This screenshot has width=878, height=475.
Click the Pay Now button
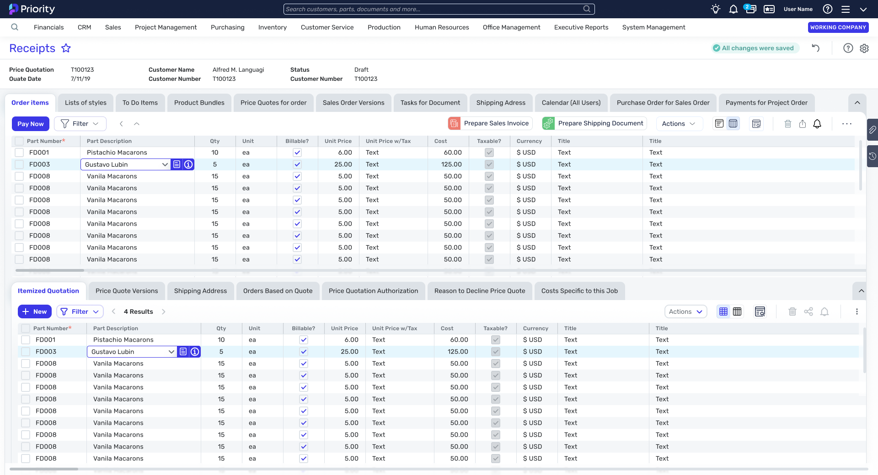coord(30,124)
